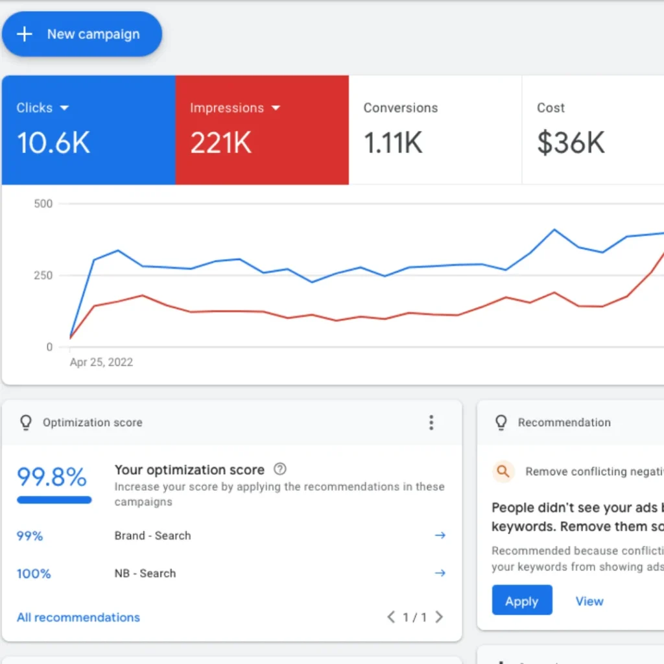Screen dimensions: 664x664
Task: Expand the Impressions metric dropdown arrow
Action: pyautogui.click(x=276, y=108)
